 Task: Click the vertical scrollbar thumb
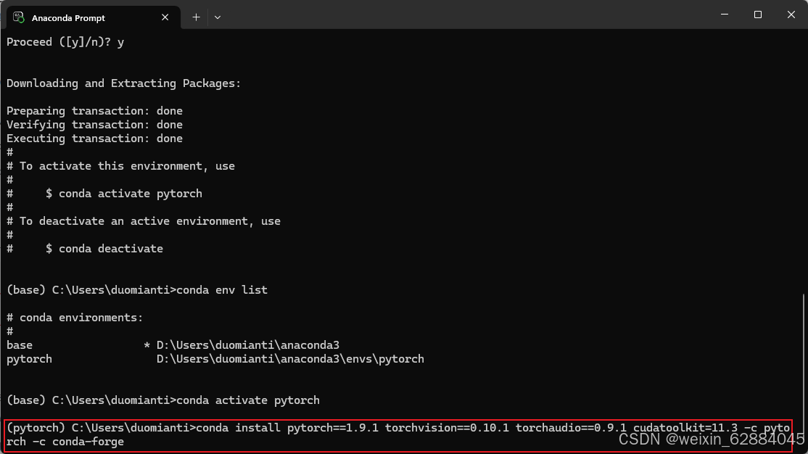(x=804, y=373)
